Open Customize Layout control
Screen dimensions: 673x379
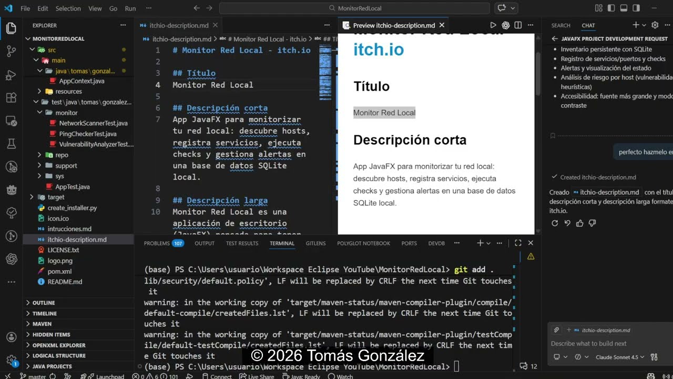pos(598,8)
